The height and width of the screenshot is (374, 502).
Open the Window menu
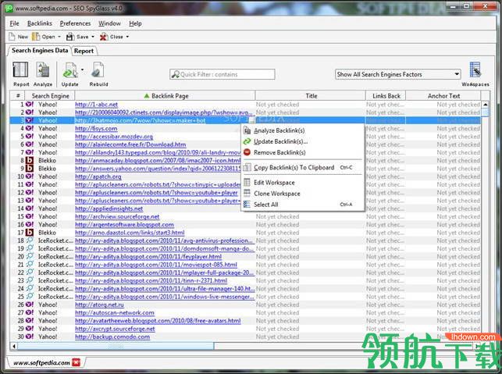(109, 23)
